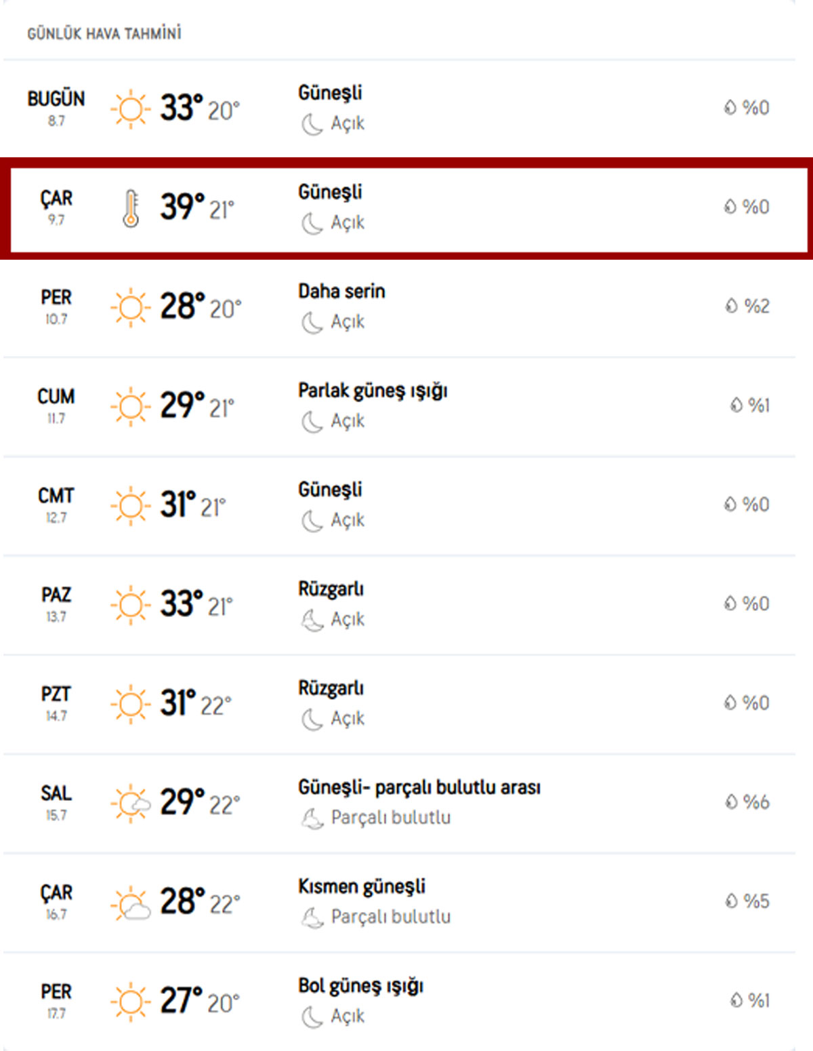Image resolution: width=813 pixels, height=1051 pixels.
Task: Click the sun icon in the BUGÜN row
Action: coord(130,108)
